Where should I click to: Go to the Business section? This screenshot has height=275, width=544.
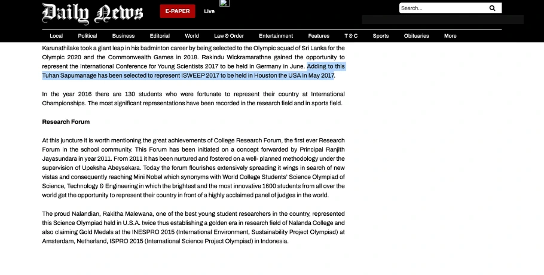pyautogui.click(x=123, y=36)
